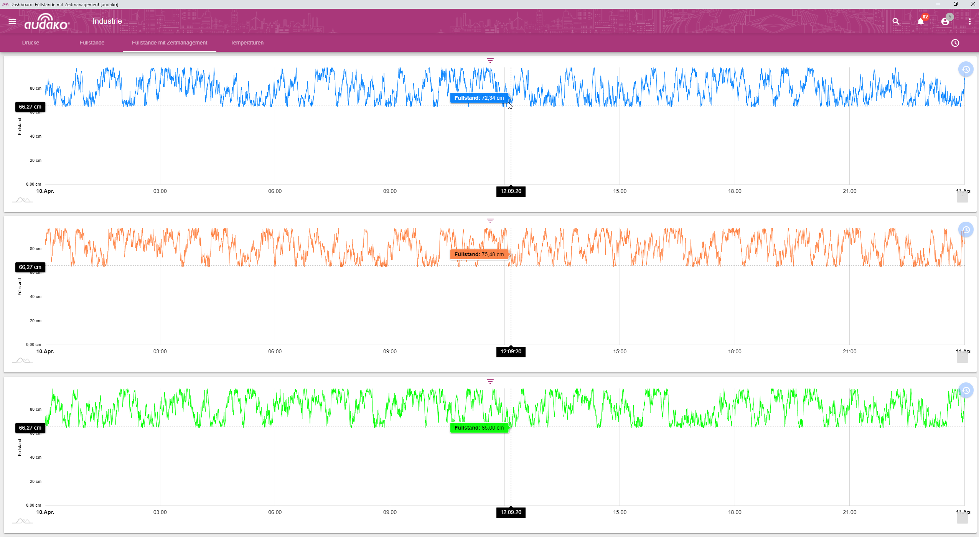Switch to the Temperaturen tab
979x537 pixels.
(x=247, y=43)
